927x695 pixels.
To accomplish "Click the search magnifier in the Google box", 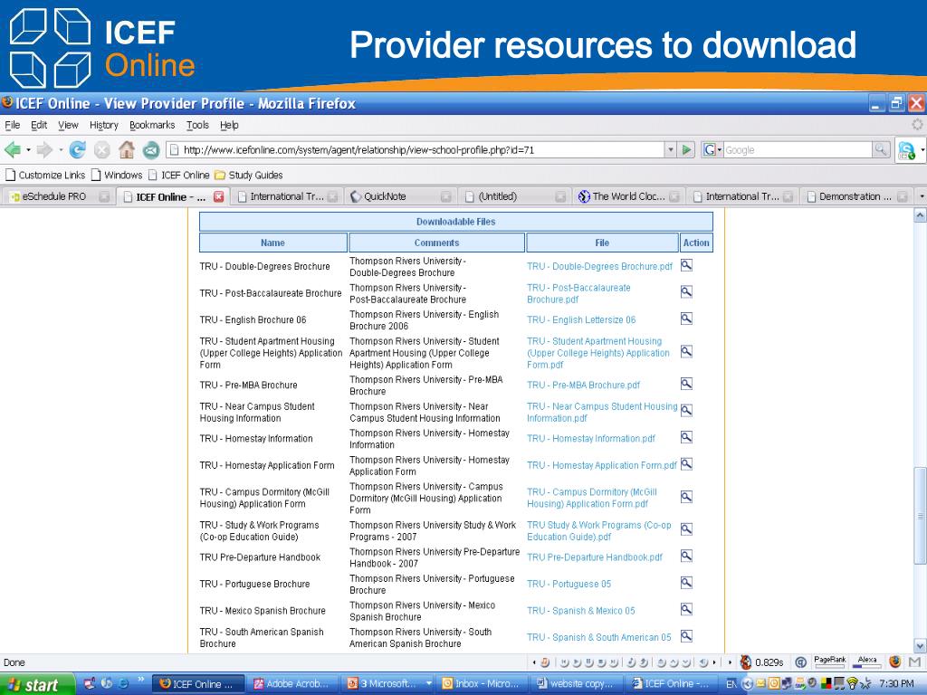I will click(880, 150).
